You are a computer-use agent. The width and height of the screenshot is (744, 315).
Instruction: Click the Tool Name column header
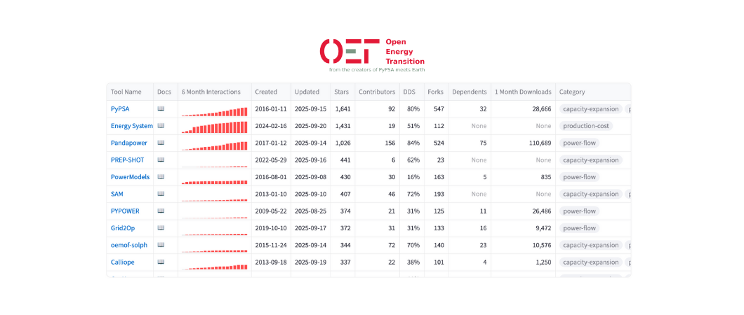[126, 92]
